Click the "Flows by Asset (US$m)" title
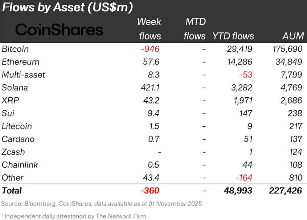 click(x=68, y=7)
